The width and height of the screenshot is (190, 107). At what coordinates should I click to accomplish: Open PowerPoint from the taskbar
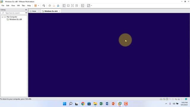(113, 104)
